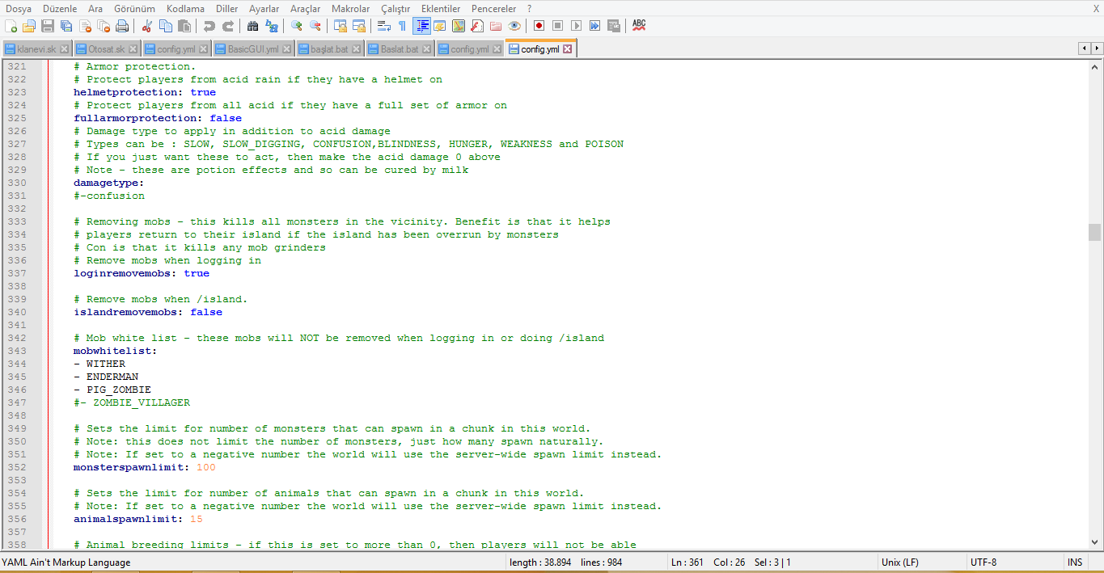The width and height of the screenshot is (1104, 573).
Task: Close the active config.yml tab
Action: point(568,49)
